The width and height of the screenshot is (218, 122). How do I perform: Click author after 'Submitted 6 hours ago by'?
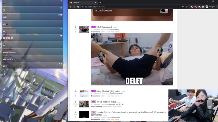point(116,94)
